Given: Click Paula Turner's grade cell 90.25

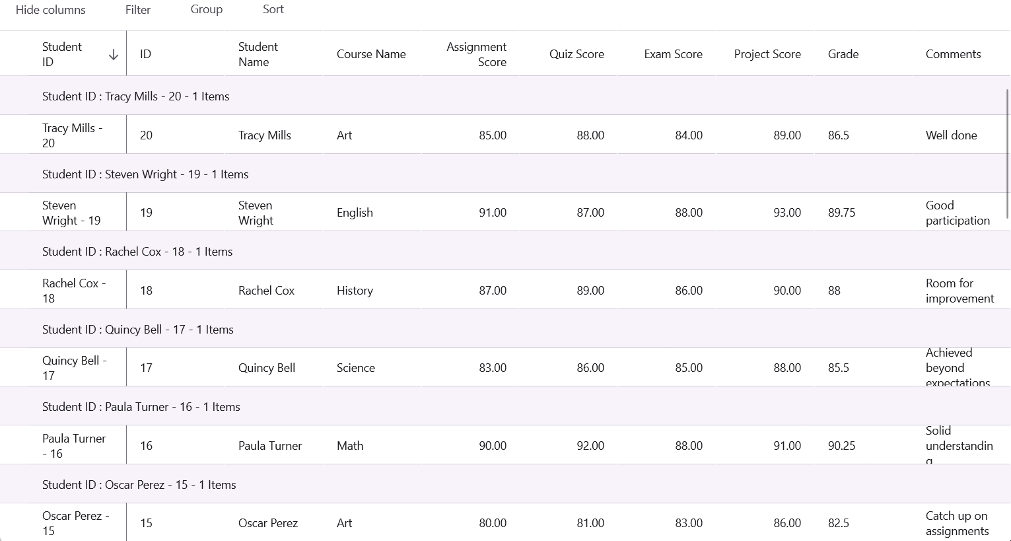Looking at the screenshot, I should click(841, 446).
